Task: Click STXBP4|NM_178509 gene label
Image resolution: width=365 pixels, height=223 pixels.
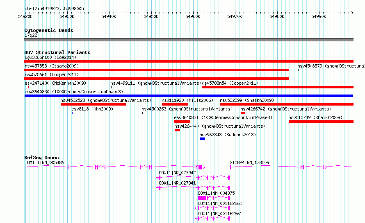Action: pos(249,162)
